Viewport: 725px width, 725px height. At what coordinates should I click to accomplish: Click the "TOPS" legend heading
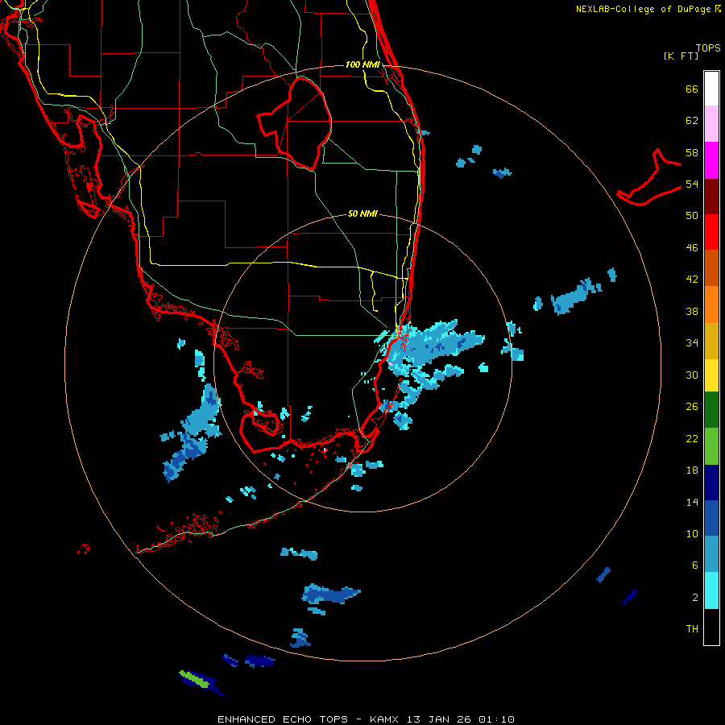click(x=708, y=48)
